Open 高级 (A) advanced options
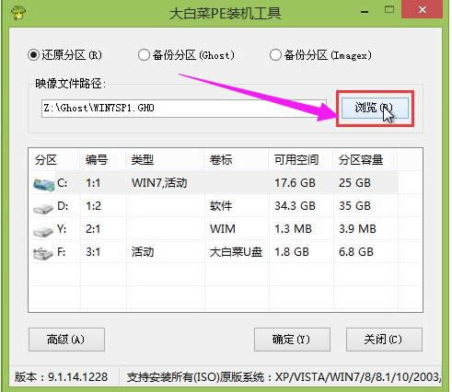The width and height of the screenshot is (452, 392). 66,340
